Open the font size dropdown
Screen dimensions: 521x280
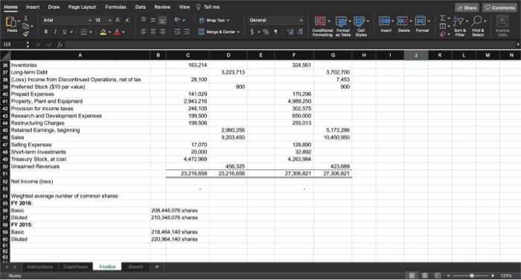click(x=110, y=20)
